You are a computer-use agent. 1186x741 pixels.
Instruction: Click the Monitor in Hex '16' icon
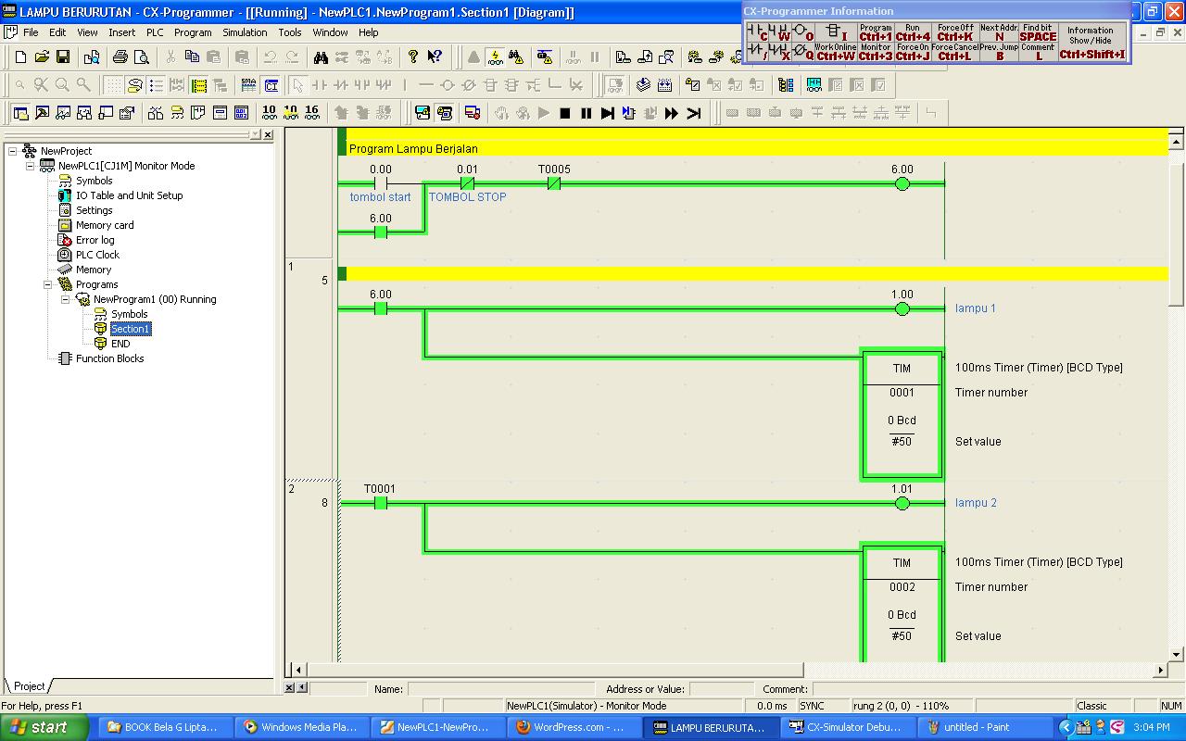click(x=311, y=113)
